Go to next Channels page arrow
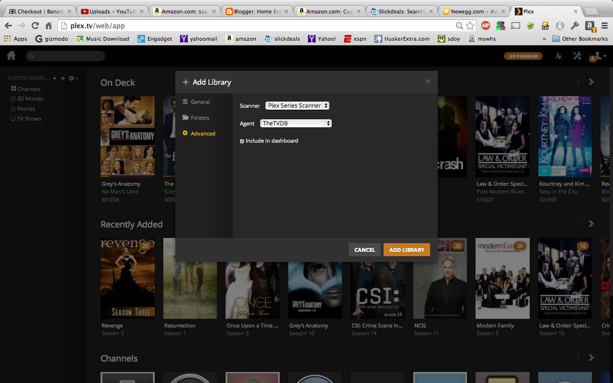 [x=591, y=358]
